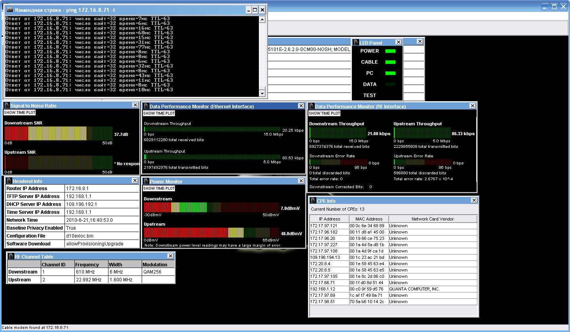570x332 pixels.
Task: Click the green CABLE LED indicator
Action: (390, 62)
